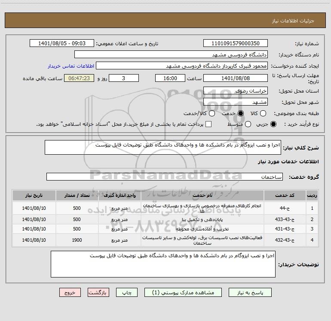Click service name تخریب و آماده‌سازی محوطه
This screenshot has width=331, height=321.
tap(202, 229)
